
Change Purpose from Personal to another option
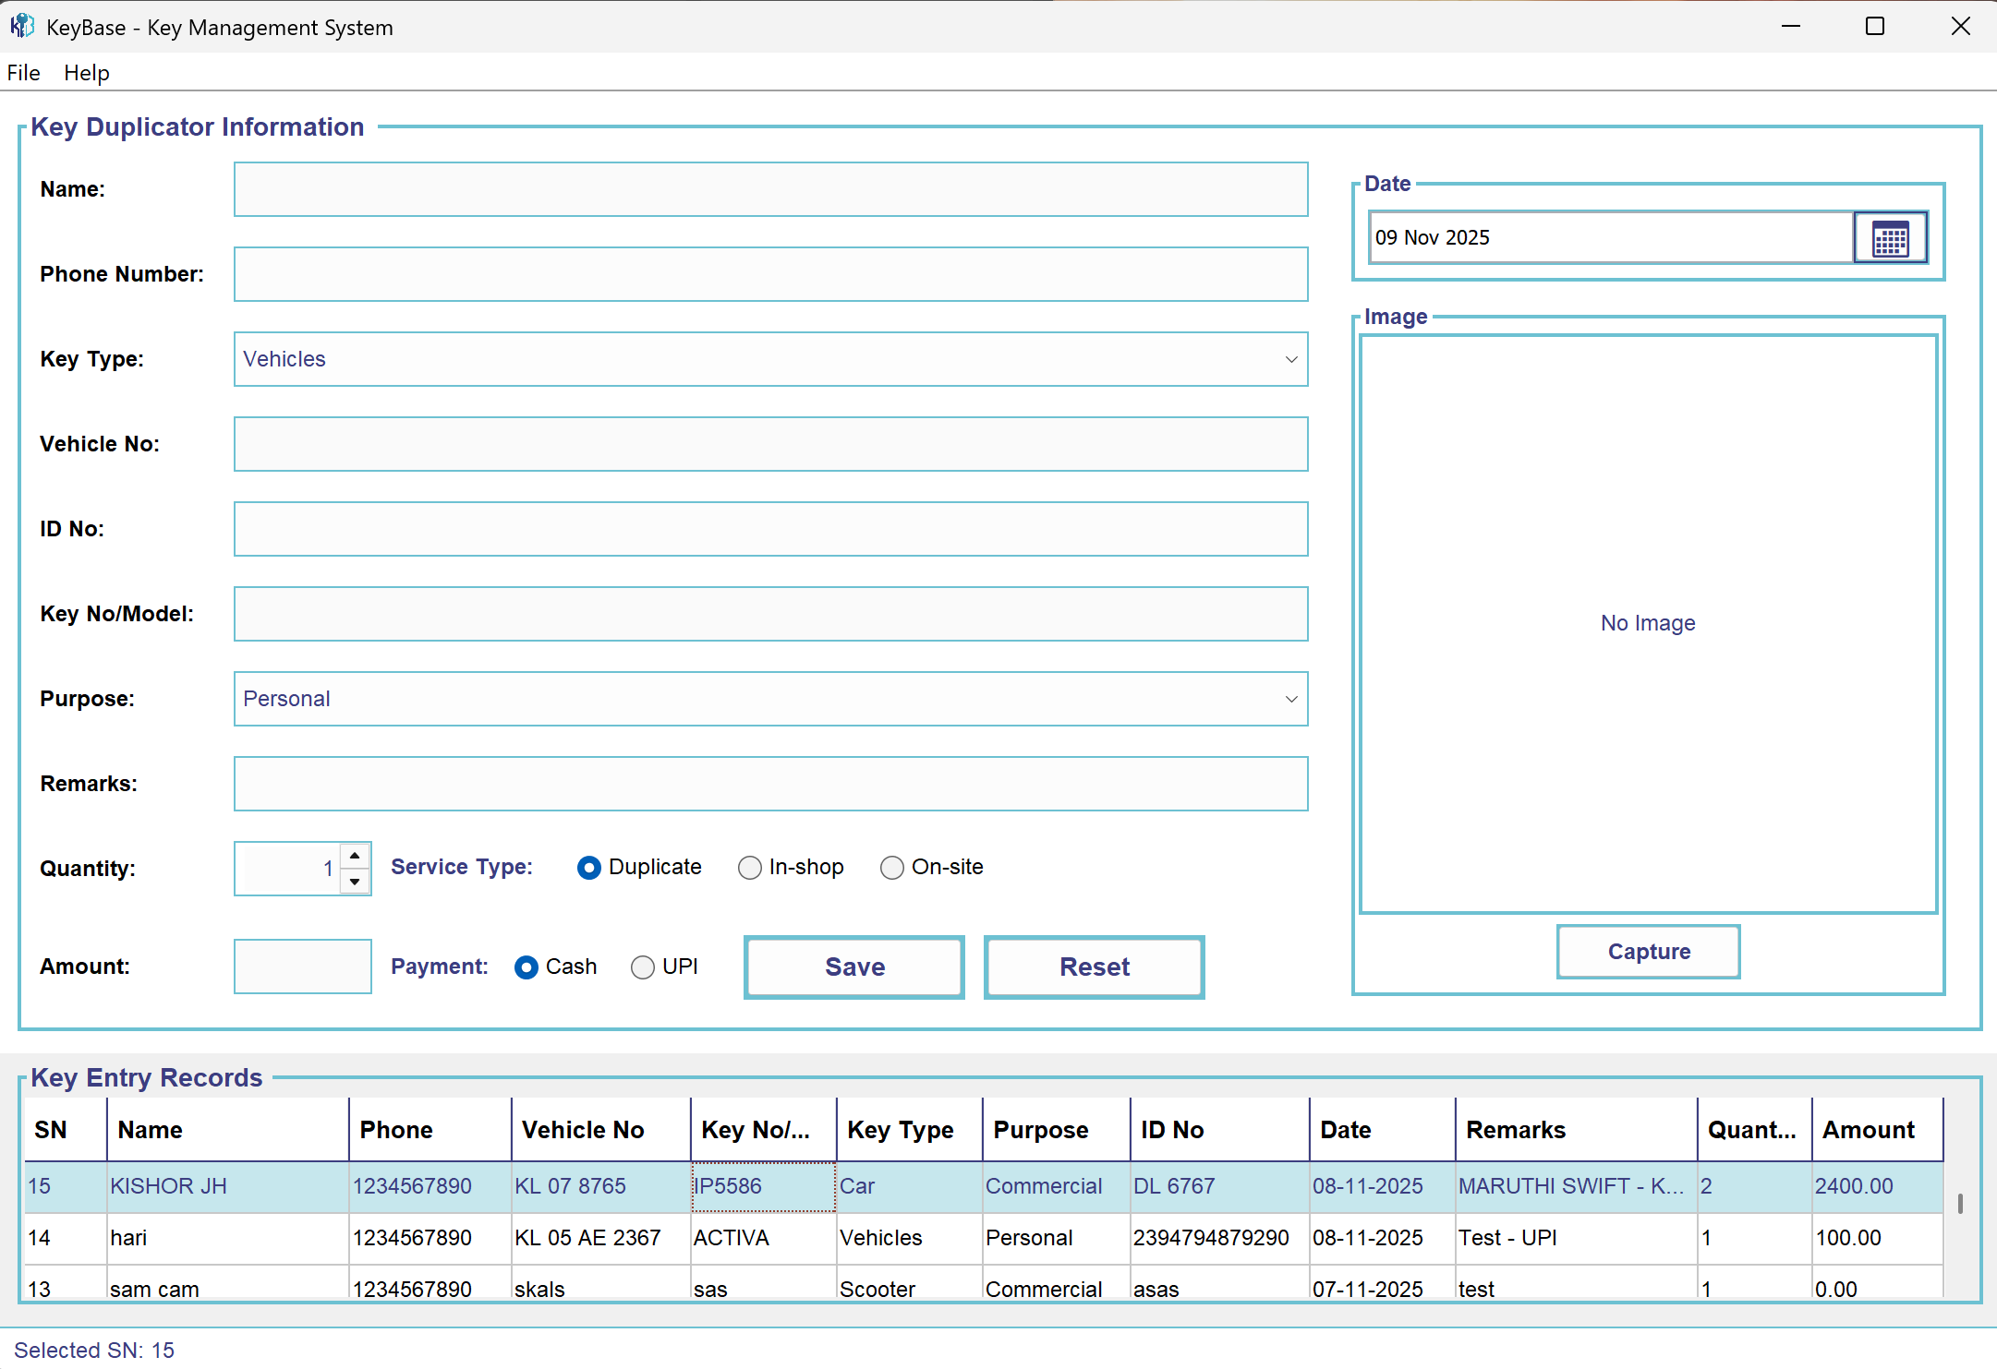point(1289,699)
